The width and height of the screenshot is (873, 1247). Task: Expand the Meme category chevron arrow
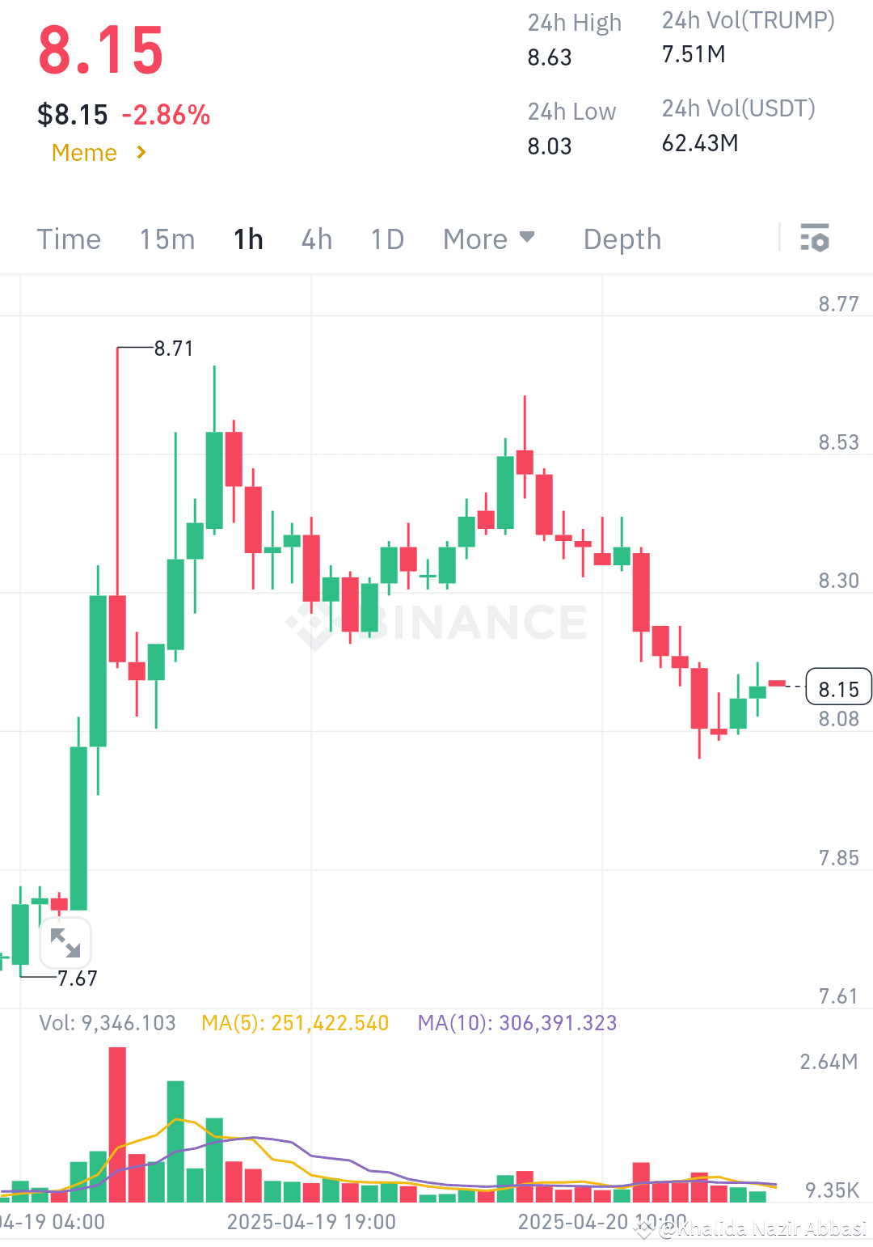click(141, 152)
